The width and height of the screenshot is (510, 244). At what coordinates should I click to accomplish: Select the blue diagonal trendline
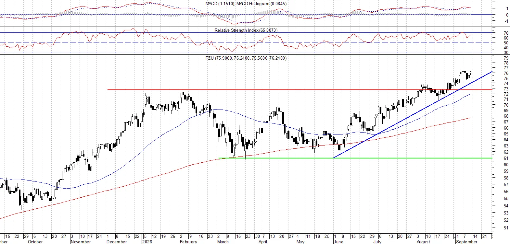[413, 114]
